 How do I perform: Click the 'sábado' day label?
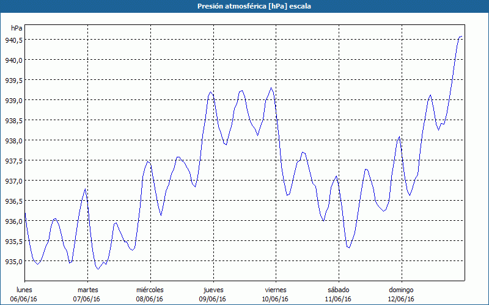pos(338,289)
